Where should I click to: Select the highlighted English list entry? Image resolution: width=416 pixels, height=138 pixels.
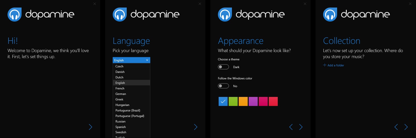131,83
